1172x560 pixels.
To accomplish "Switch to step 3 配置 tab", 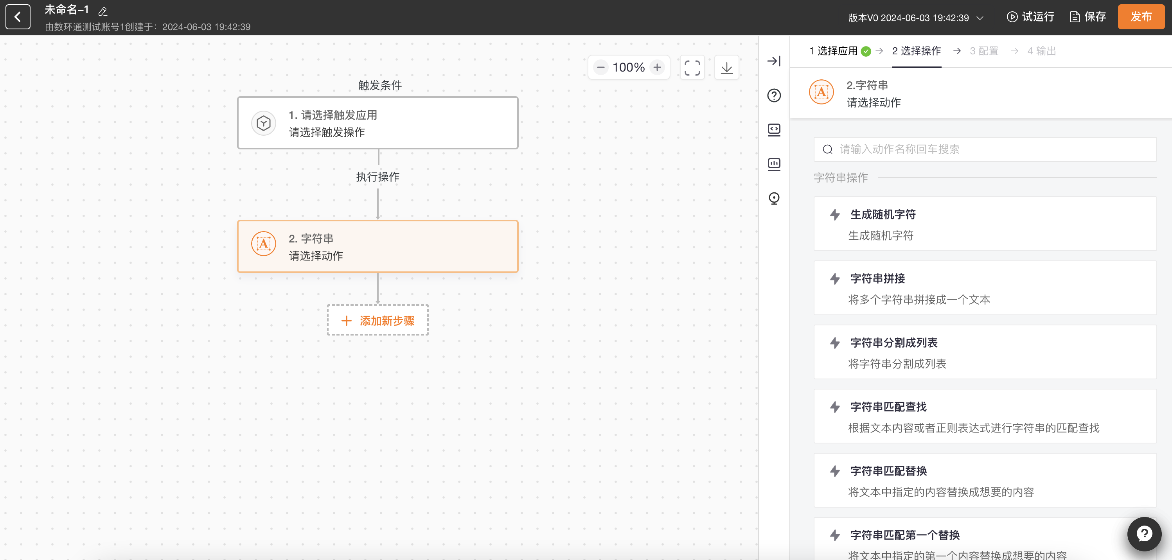I will (984, 51).
